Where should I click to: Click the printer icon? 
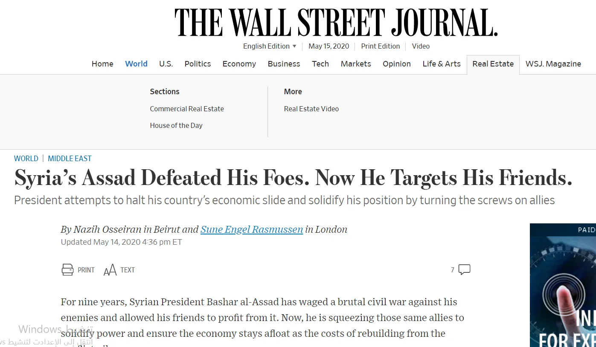click(x=67, y=270)
